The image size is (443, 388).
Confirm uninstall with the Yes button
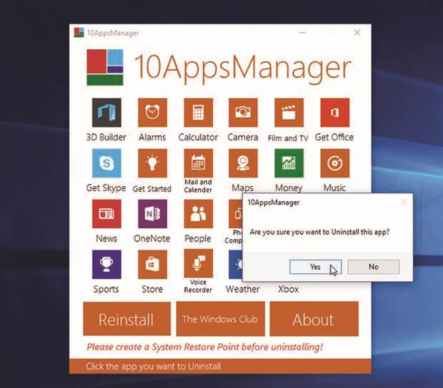click(x=316, y=267)
